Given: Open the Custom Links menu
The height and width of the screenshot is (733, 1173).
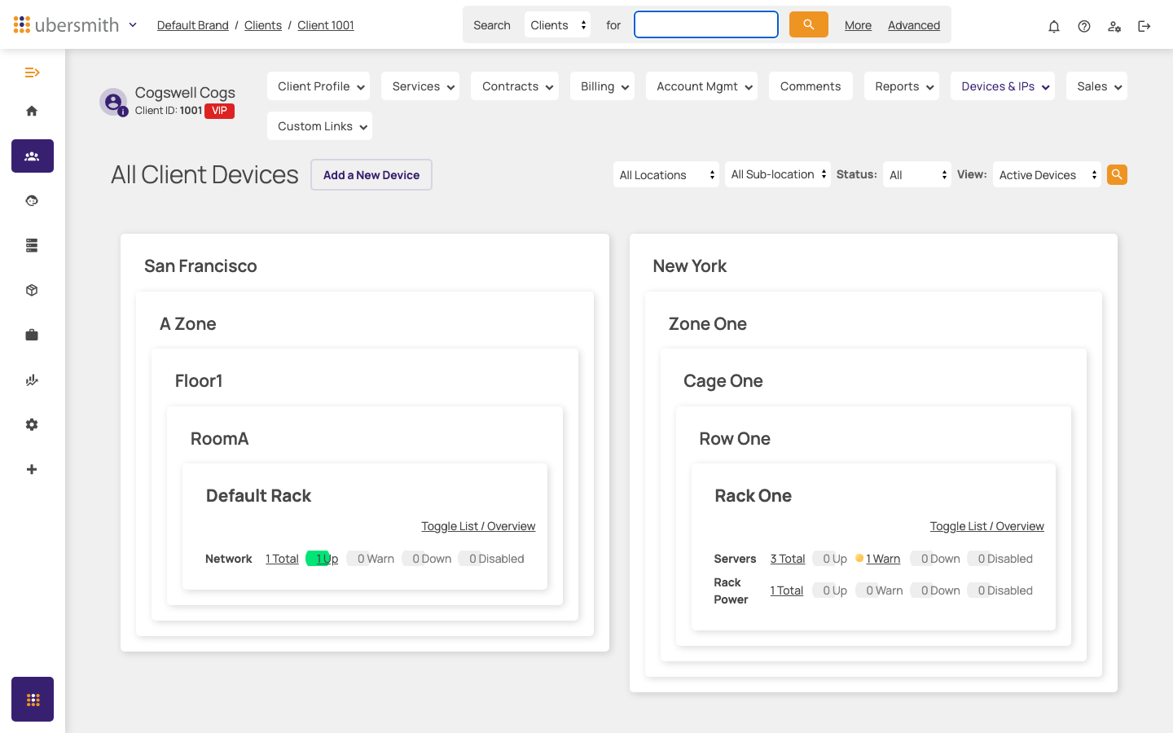Looking at the screenshot, I should click(319, 126).
